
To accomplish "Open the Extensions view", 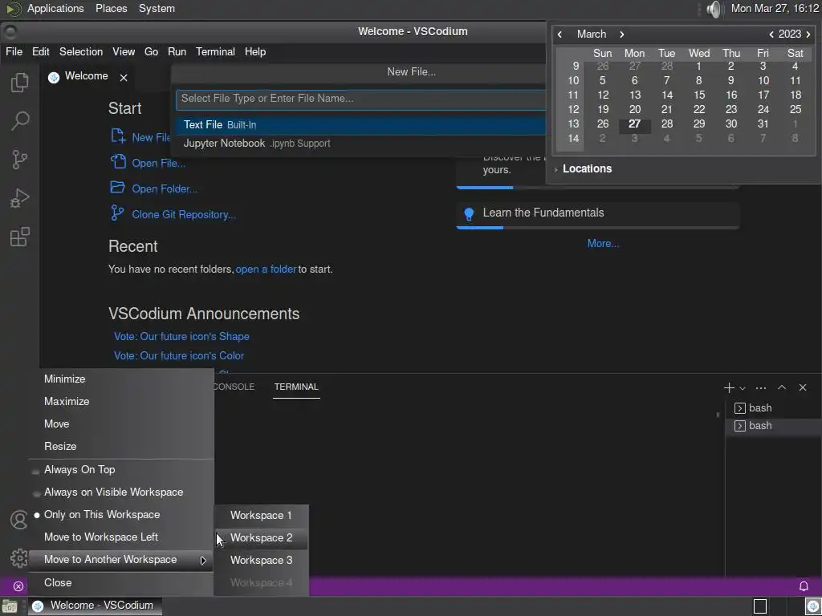I will click(19, 237).
